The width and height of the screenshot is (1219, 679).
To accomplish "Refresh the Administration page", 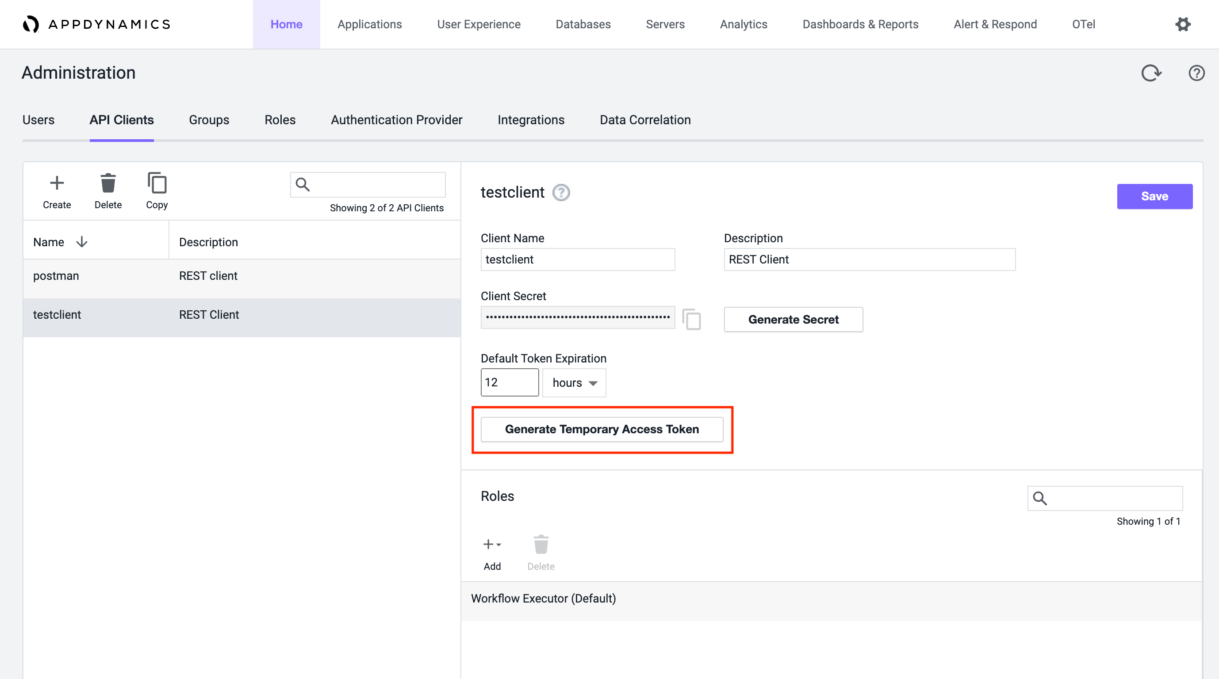I will coord(1151,73).
